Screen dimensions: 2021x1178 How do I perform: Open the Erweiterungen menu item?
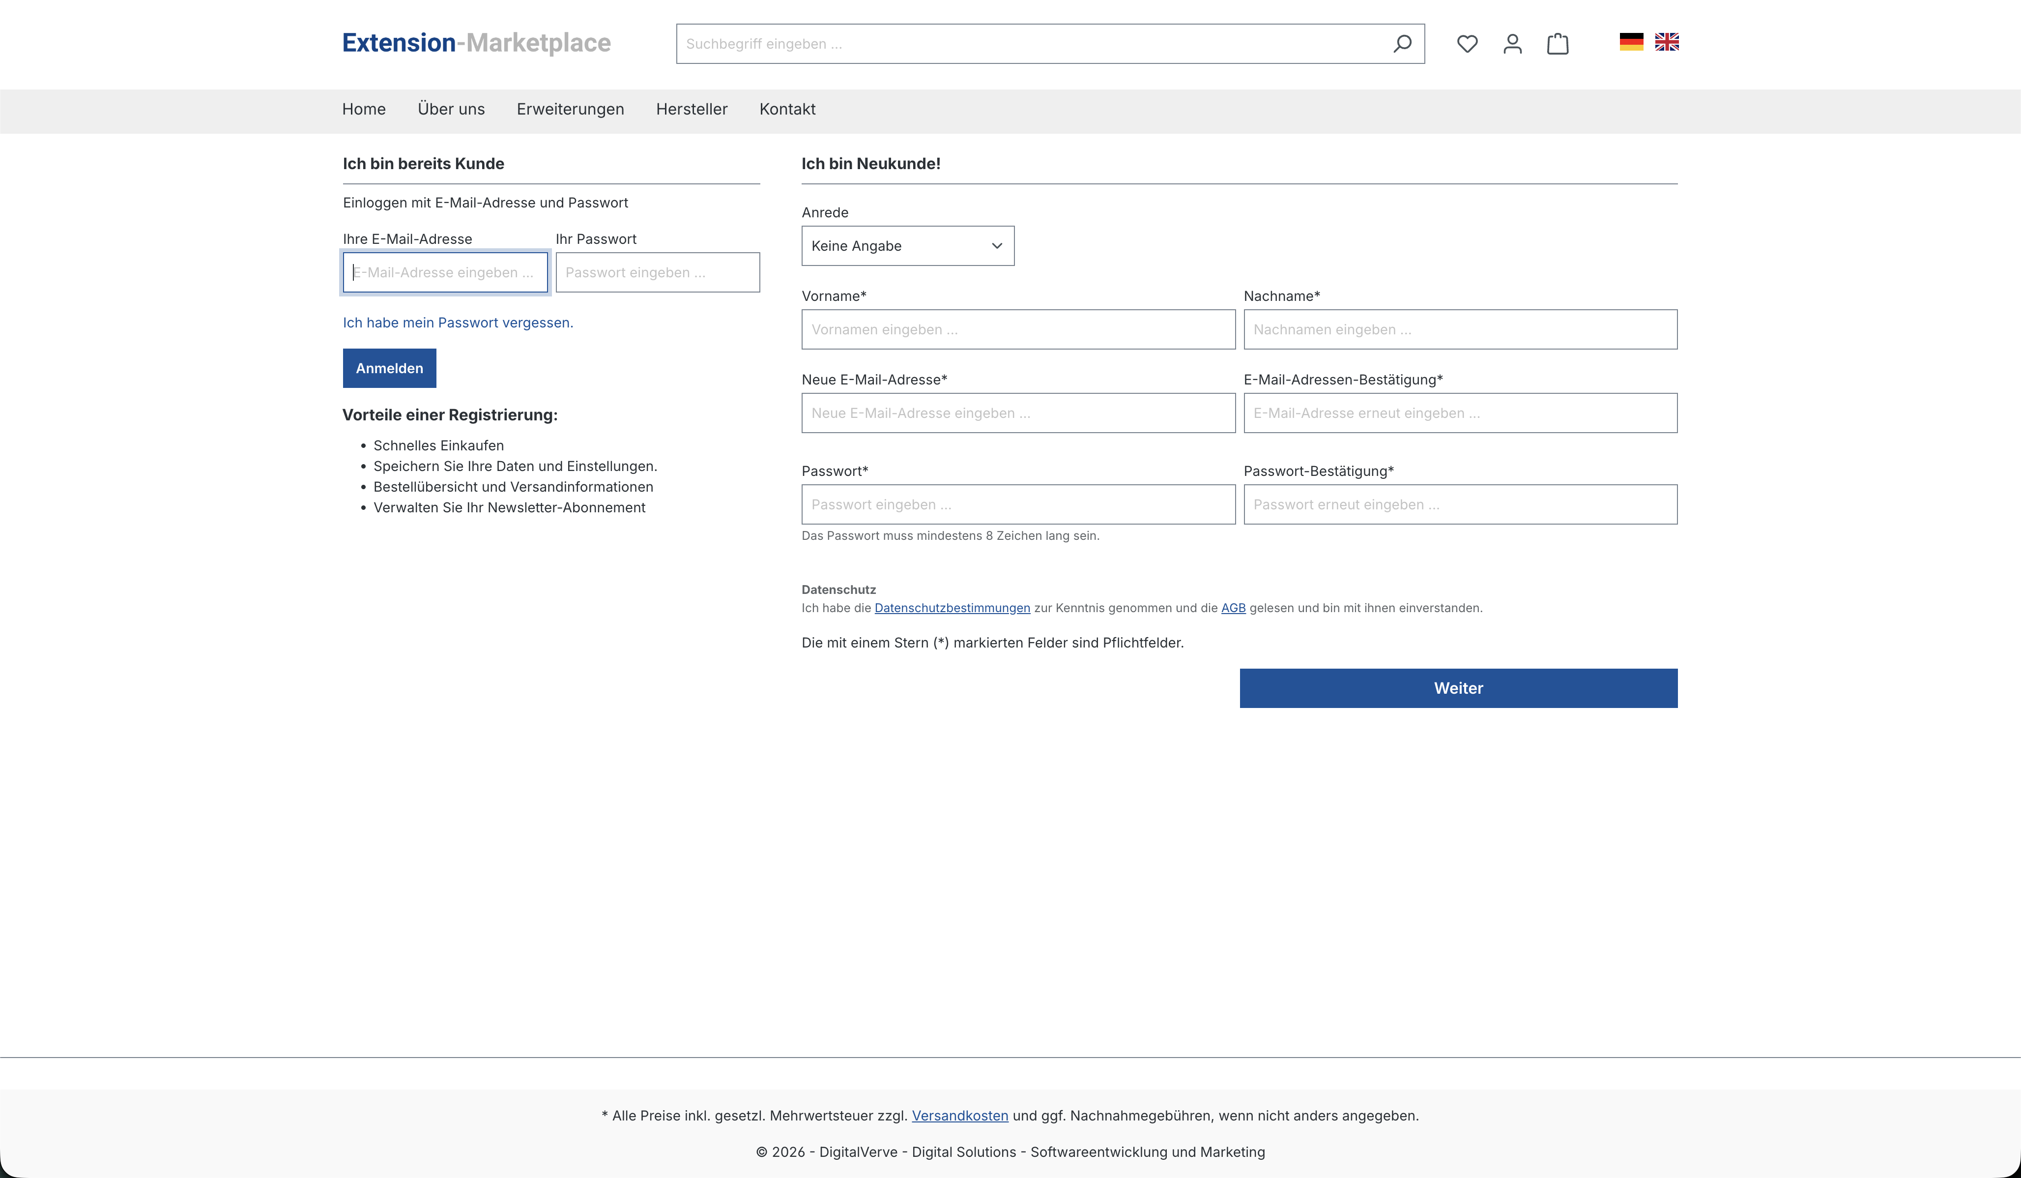pos(570,109)
